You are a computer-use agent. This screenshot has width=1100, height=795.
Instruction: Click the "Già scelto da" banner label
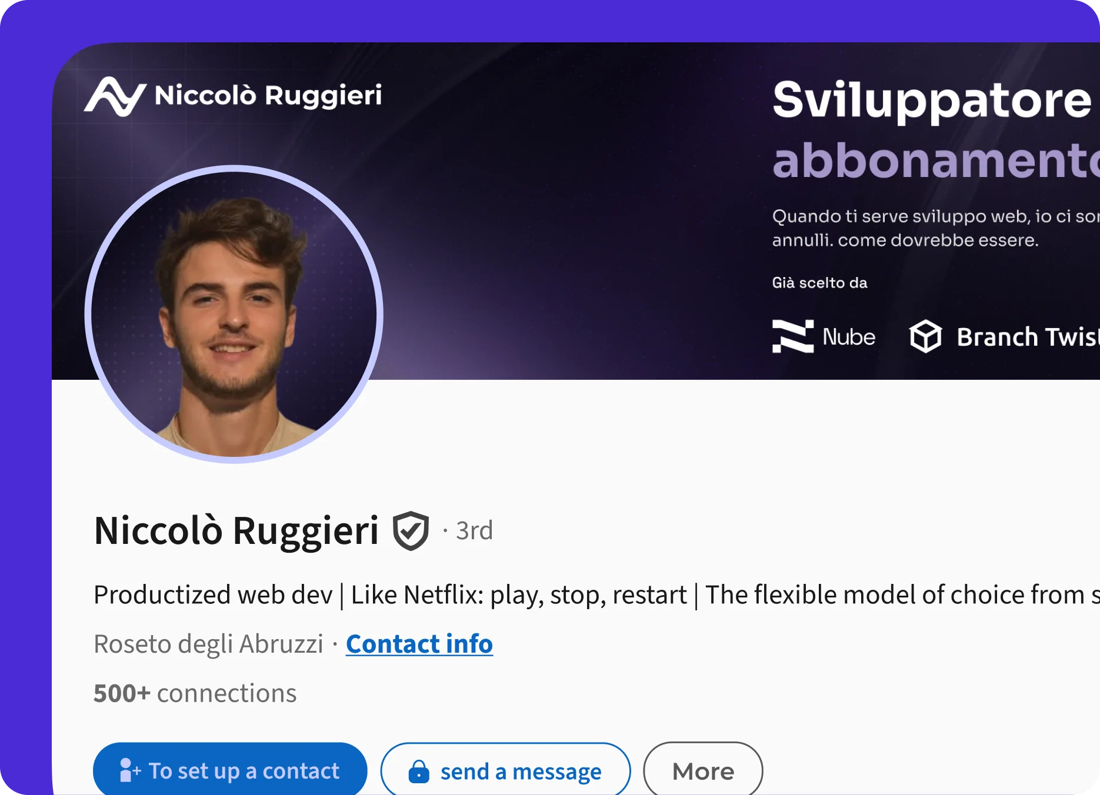[819, 283]
